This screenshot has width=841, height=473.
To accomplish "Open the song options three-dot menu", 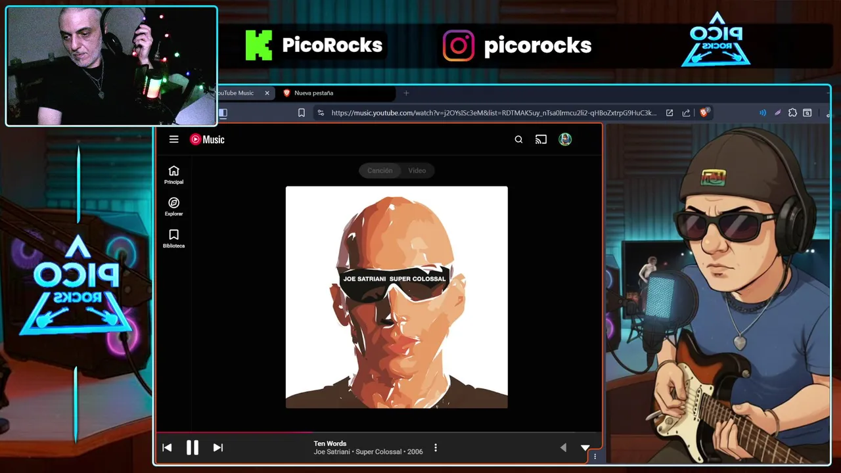I will pyautogui.click(x=435, y=448).
